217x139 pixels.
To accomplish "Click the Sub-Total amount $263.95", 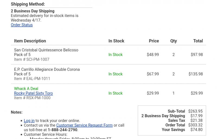I will click(x=195, y=111).
